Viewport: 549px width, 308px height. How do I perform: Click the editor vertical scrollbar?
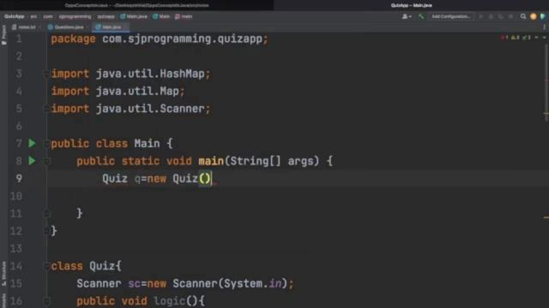point(546,82)
